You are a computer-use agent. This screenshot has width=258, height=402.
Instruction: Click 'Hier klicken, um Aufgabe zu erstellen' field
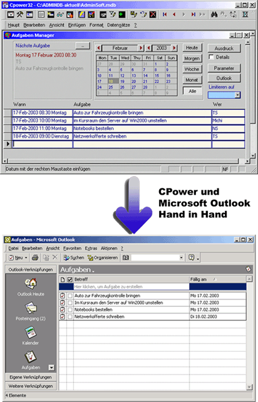click(132, 286)
